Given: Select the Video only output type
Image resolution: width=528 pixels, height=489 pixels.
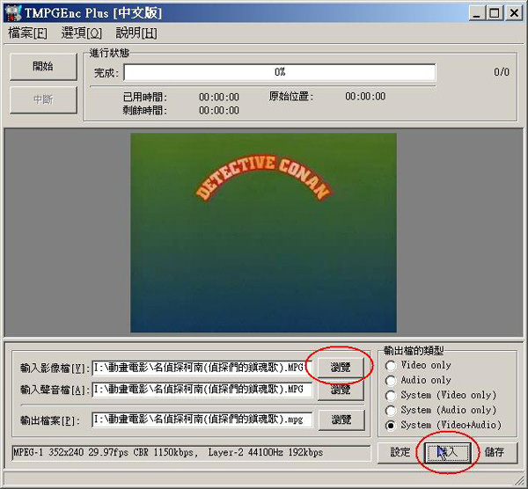Looking at the screenshot, I should point(418,365).
